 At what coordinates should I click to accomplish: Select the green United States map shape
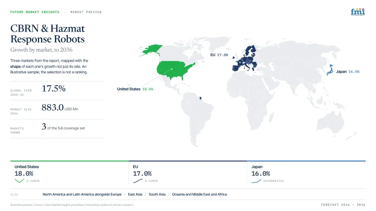click(x=175, y=70)
